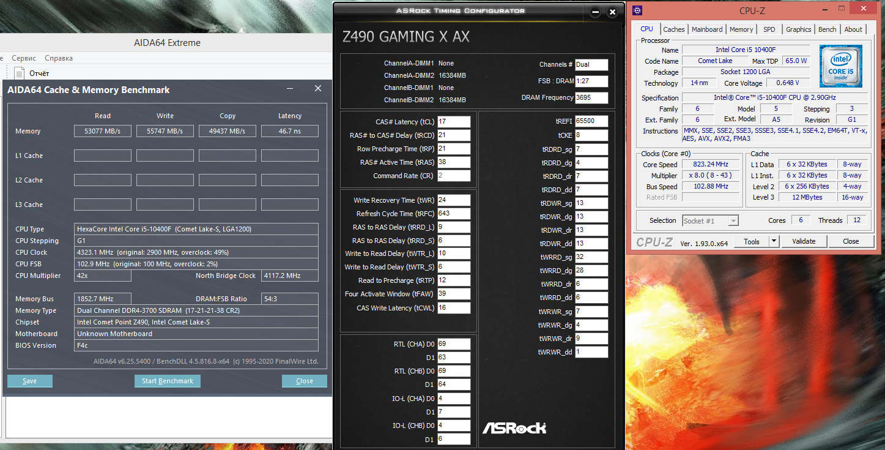This screenshot has width=885, height=450.
Task: Select the Graphics tab in CPU-Z
Action: coord(799,29)
